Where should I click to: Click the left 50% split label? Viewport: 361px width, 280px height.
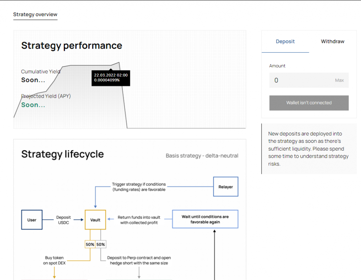(x=90, y=244)
